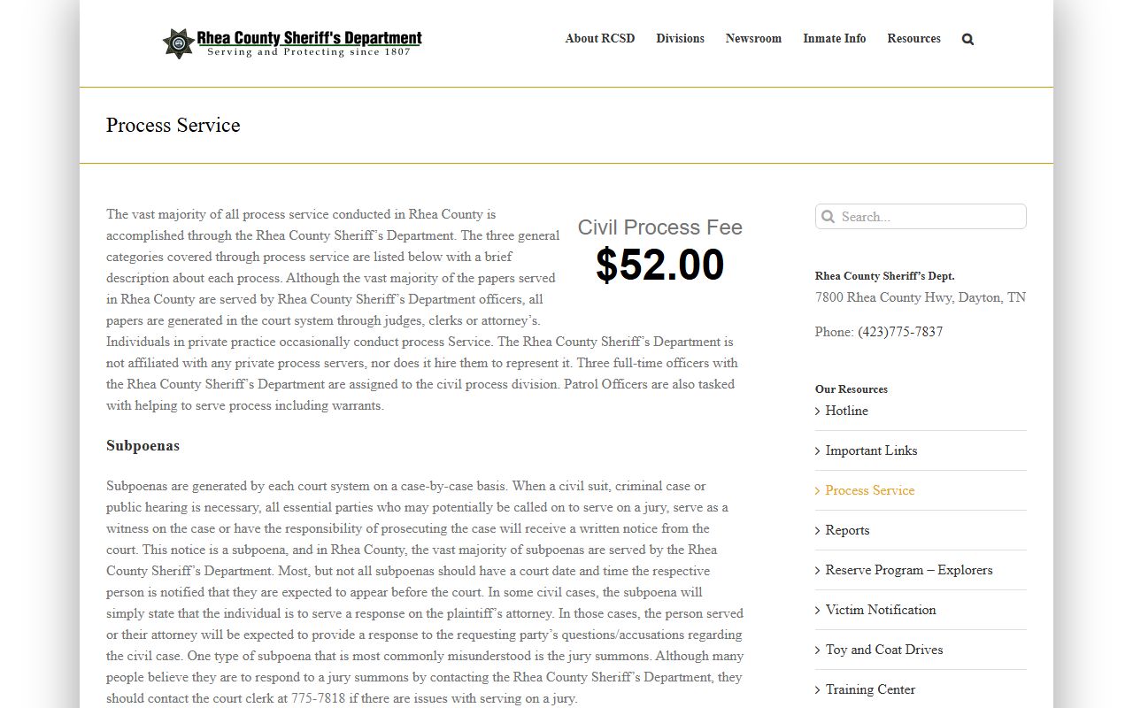
Task: Click the chevron next to Hotline
Action: click(818, 411)
